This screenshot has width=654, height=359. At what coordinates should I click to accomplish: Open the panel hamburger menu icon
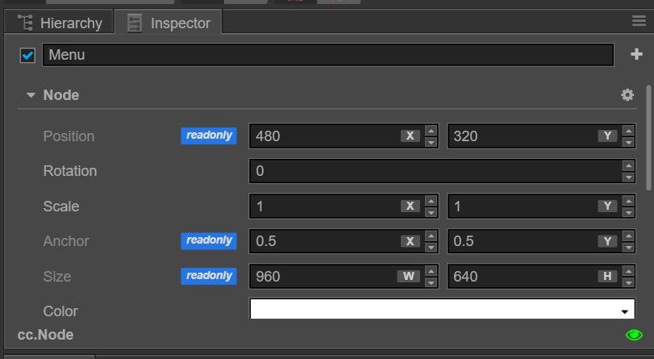pyautogui.click(x=638, y=21)
